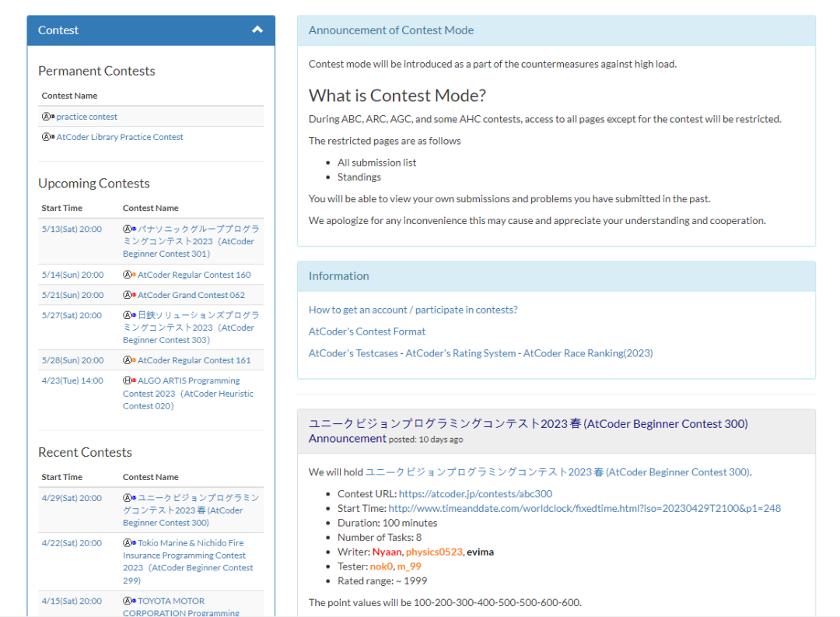Click the Permanent Contests heading
This screenshot has height=617, width=840.
(96, 71)
